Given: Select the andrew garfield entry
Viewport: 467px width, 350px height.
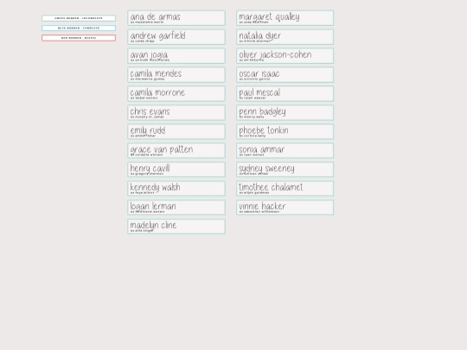Looking at the screenshot, I should pos(176,37).
